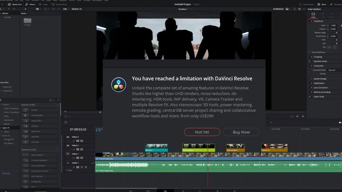Select the ACES Transform effect
This screenshot has width=342, height=192.
[40, 155]
